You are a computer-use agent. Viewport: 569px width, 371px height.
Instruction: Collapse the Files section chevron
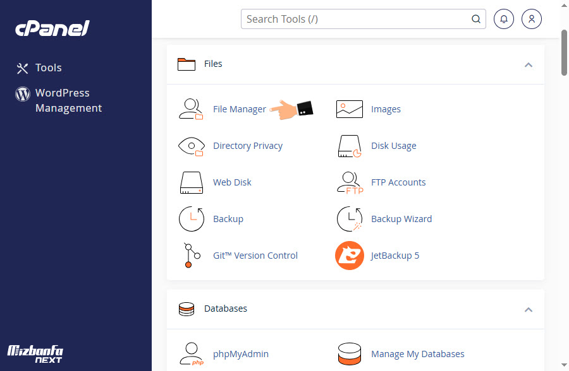click(x=529, y=64)
